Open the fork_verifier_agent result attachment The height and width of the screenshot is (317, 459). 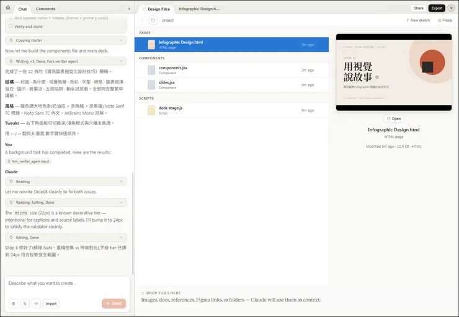coord(28,161)
